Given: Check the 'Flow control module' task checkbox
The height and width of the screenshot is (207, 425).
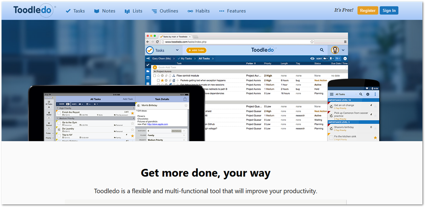Looking at the screenshot, I should tap(154, 76).
